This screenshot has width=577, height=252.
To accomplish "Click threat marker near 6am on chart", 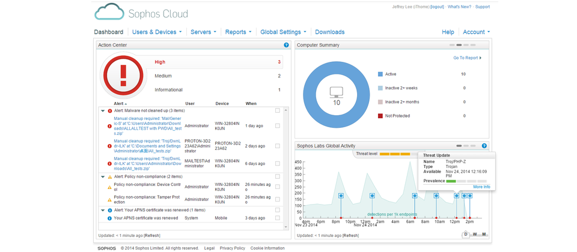I will [414, 196].
